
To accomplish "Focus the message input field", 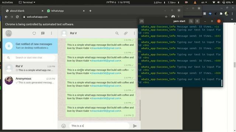I will click(x=99, y=126).
